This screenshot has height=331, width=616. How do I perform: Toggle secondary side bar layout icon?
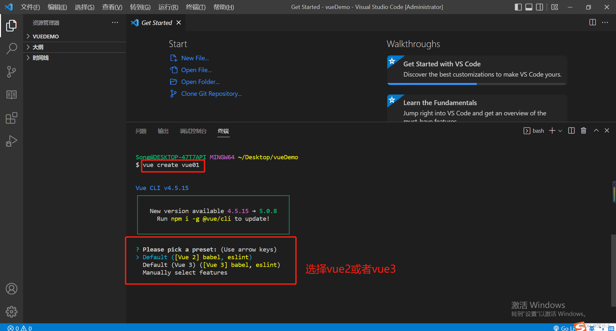click(540, 7)
